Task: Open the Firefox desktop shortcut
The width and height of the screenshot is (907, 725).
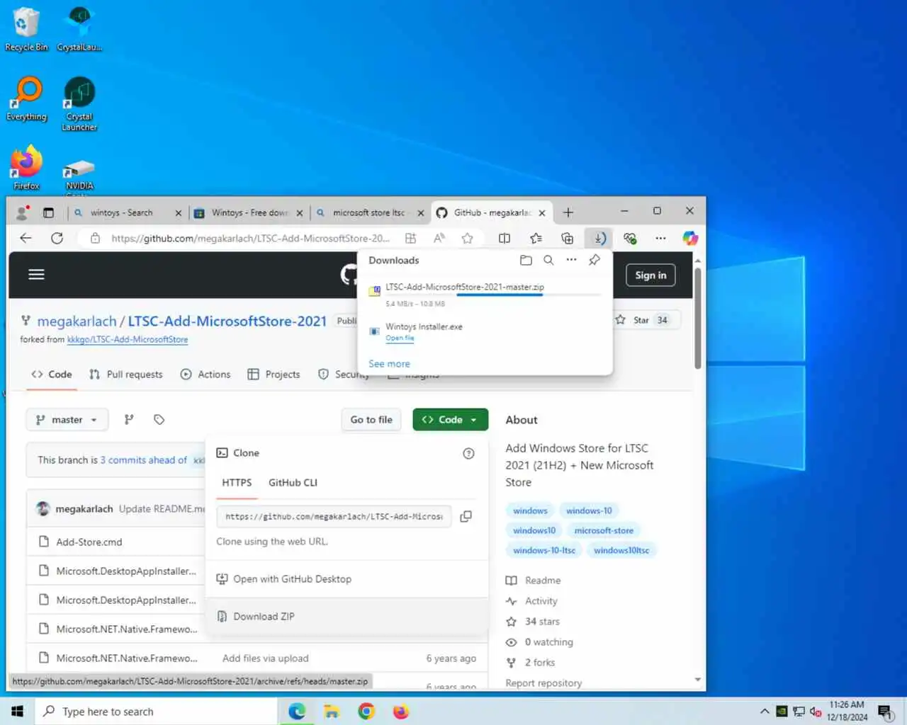Action: 26,167
